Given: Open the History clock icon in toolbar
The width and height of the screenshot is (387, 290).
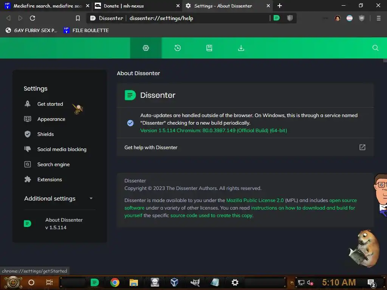Looking at the screenshot, I should (x=178, y=48).
